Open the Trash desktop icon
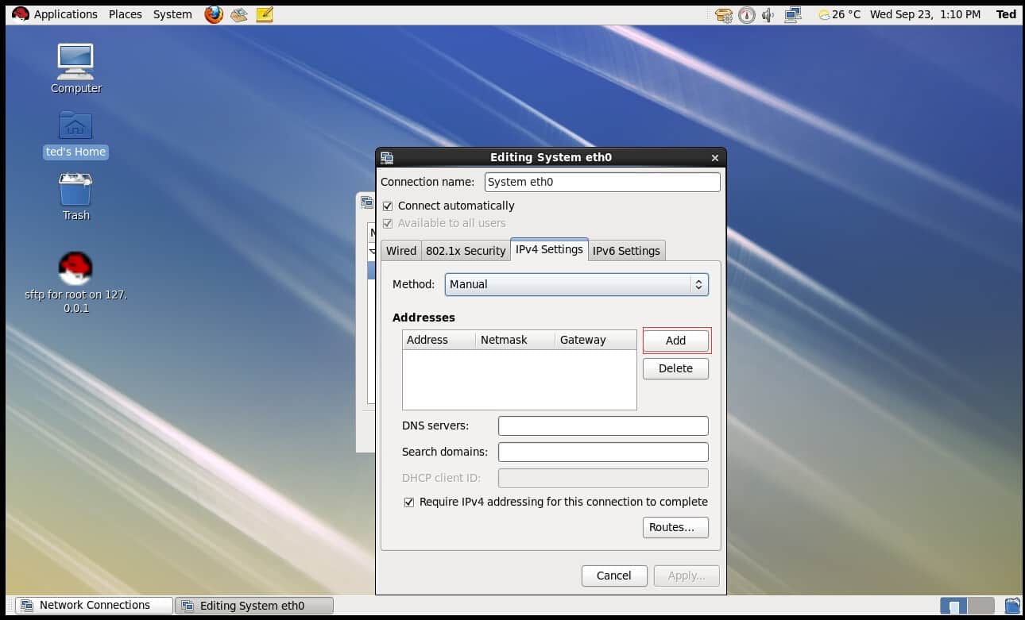 [75, 191]
